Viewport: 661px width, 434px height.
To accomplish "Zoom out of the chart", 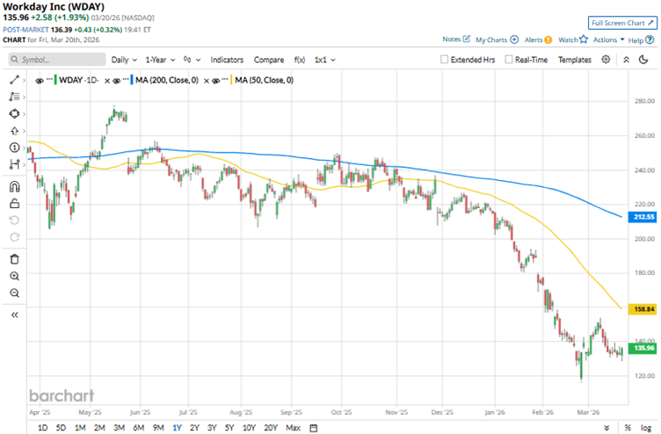I will point(14,293).
